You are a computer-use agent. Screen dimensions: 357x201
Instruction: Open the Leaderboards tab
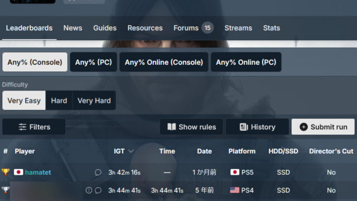tap(29, 28)
